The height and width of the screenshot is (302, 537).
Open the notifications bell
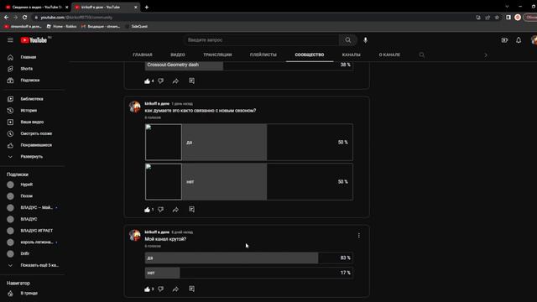coord(519,40)
